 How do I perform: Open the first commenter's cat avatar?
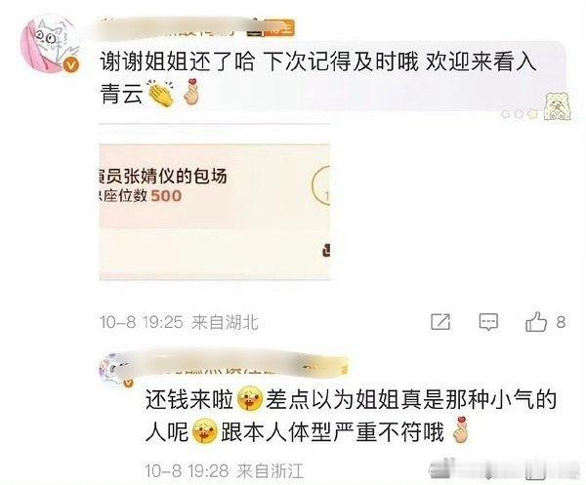pyautogui.click(x=50, y=43)
